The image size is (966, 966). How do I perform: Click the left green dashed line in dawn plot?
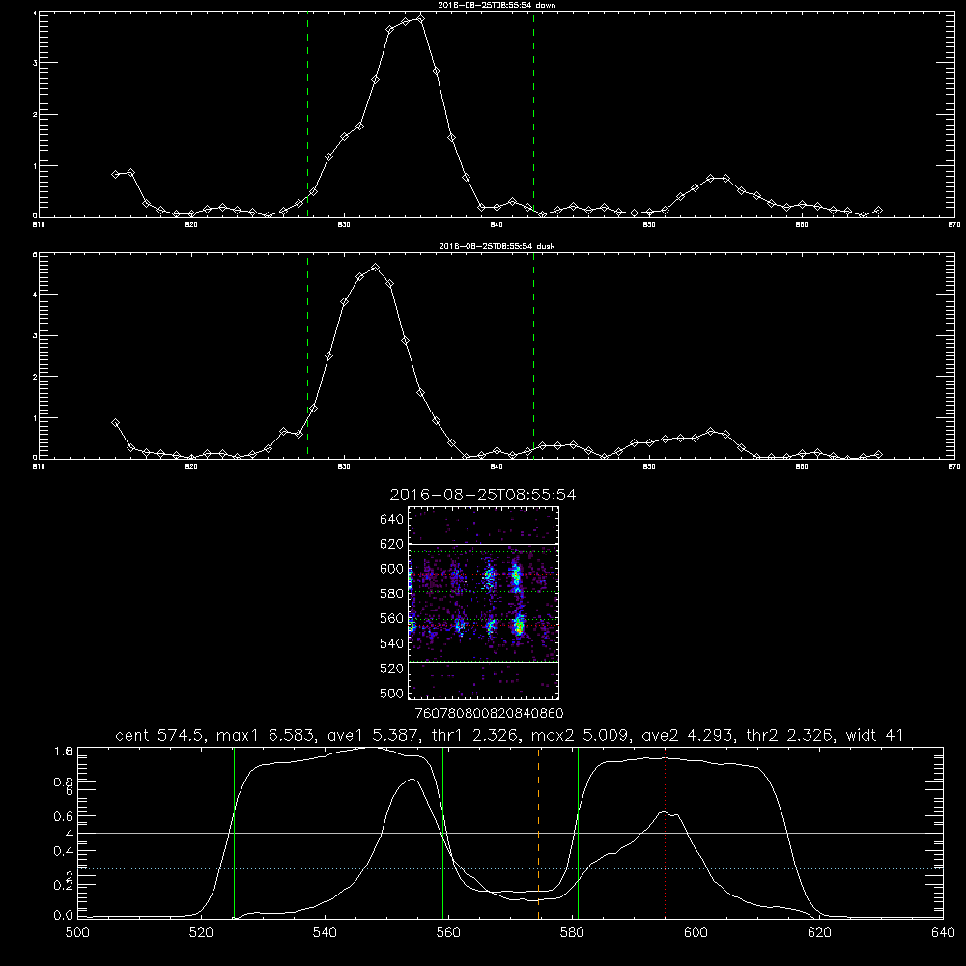point(307,115)
